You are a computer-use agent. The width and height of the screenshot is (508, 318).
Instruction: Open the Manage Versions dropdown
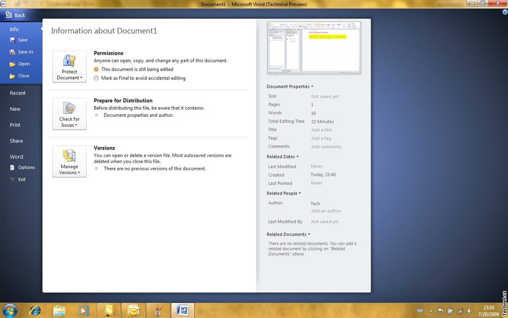(x=69, y=161)
